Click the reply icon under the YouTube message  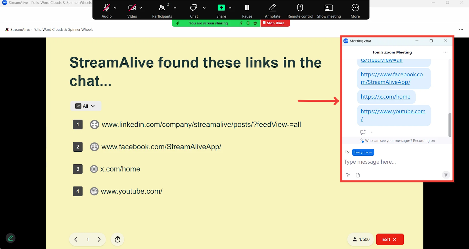click(x=363, y=132)
